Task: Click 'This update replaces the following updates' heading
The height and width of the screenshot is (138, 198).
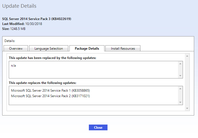Action: point(43,83)
